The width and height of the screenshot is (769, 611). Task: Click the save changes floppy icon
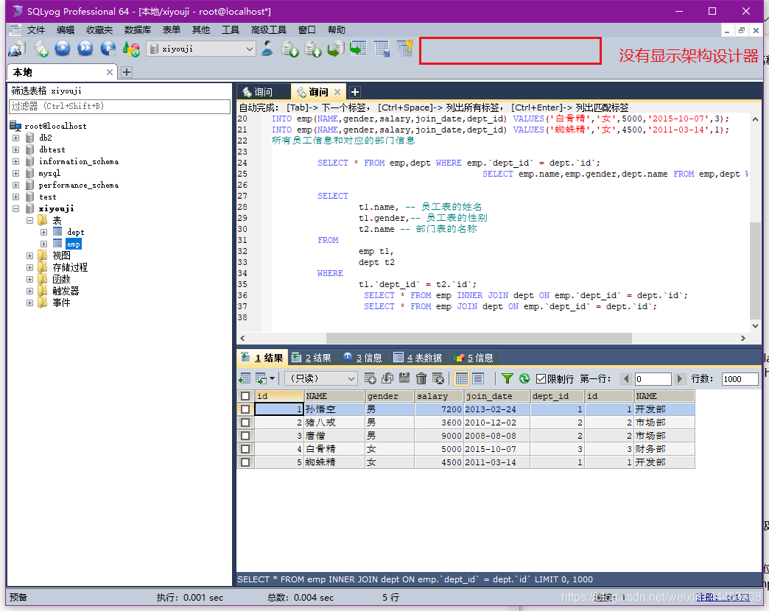404,378
